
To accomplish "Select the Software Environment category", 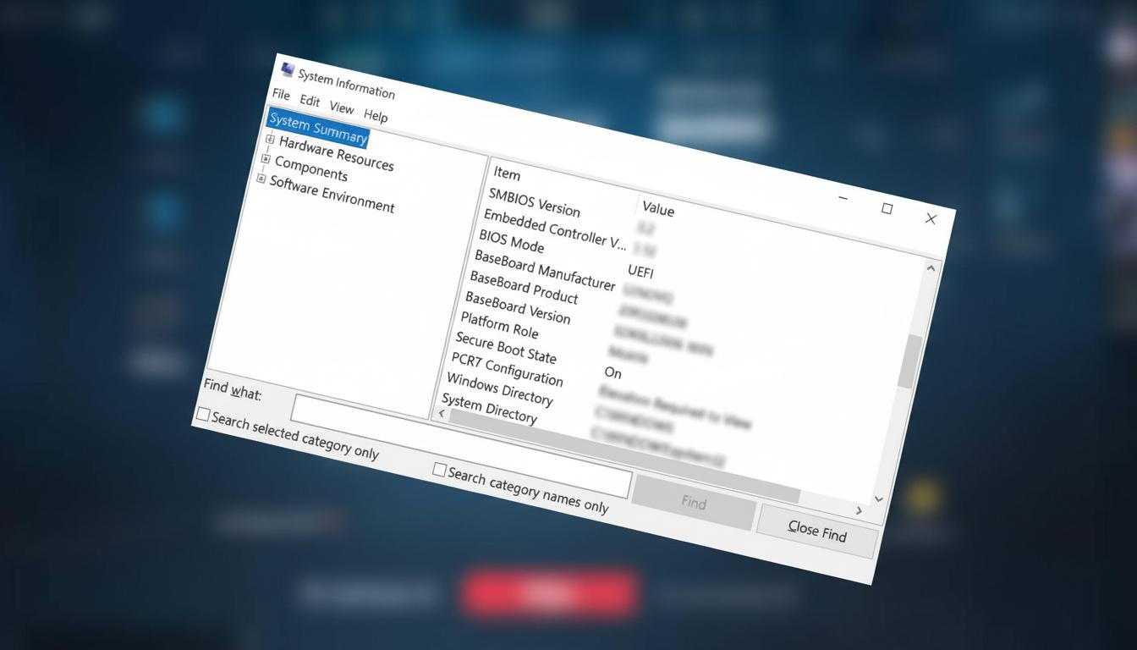I will [x=332, y=194].
